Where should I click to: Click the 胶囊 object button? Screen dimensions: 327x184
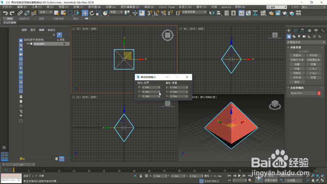coord(313,64)
